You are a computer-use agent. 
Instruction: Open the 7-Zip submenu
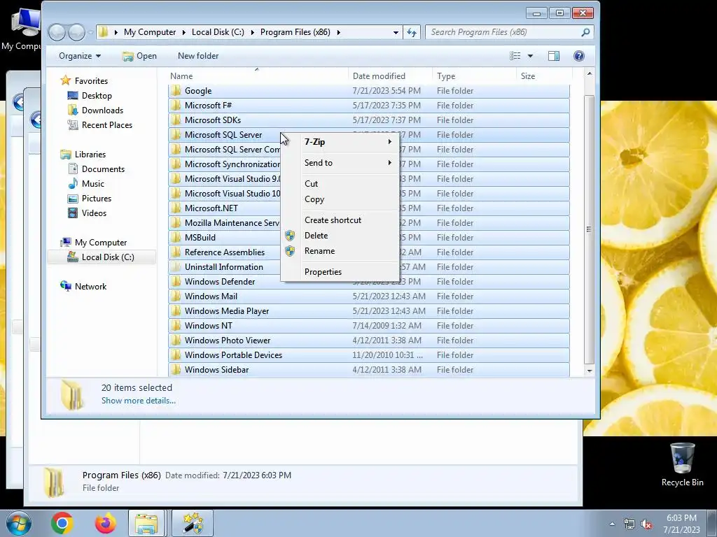pyautogui.click(x=341, y=141)
